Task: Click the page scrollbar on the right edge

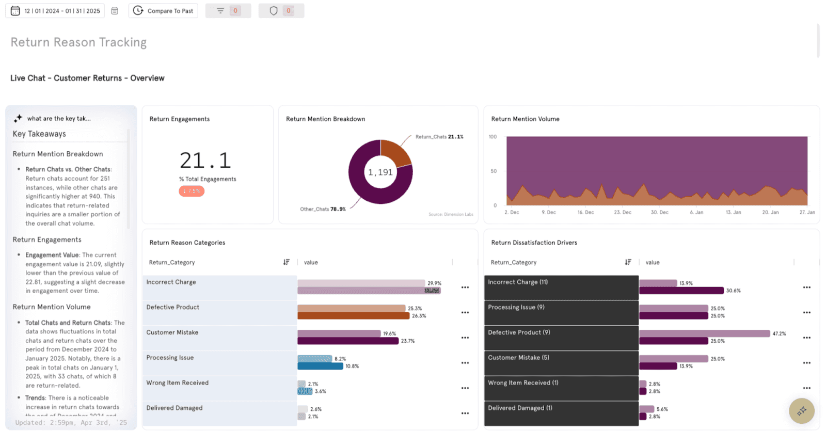Action: (818, 40)
